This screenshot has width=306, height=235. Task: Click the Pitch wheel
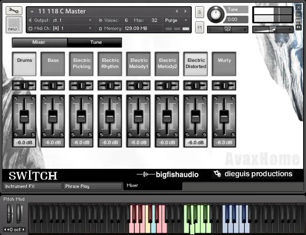coord(9,213)
